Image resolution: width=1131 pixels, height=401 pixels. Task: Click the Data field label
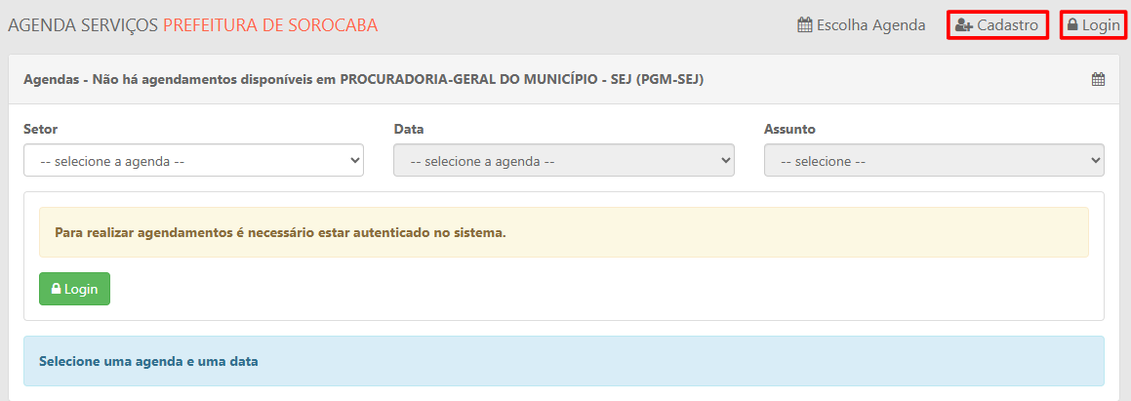point(409,129)
